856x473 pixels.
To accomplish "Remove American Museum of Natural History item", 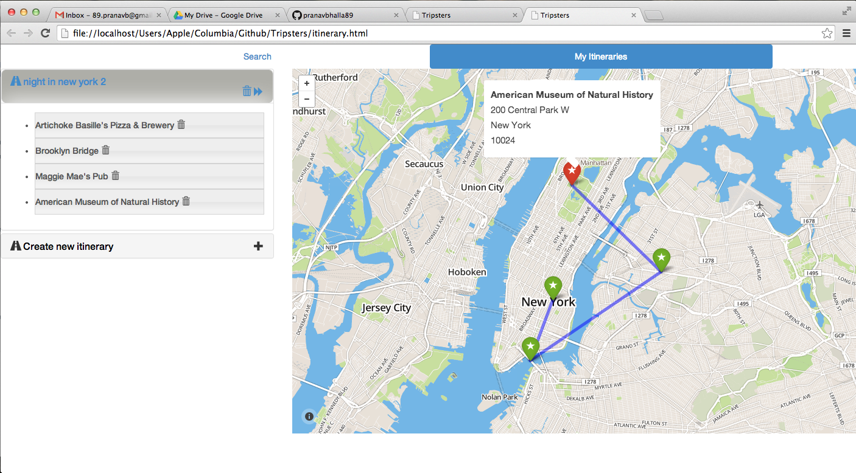I will tap(186, 201).
